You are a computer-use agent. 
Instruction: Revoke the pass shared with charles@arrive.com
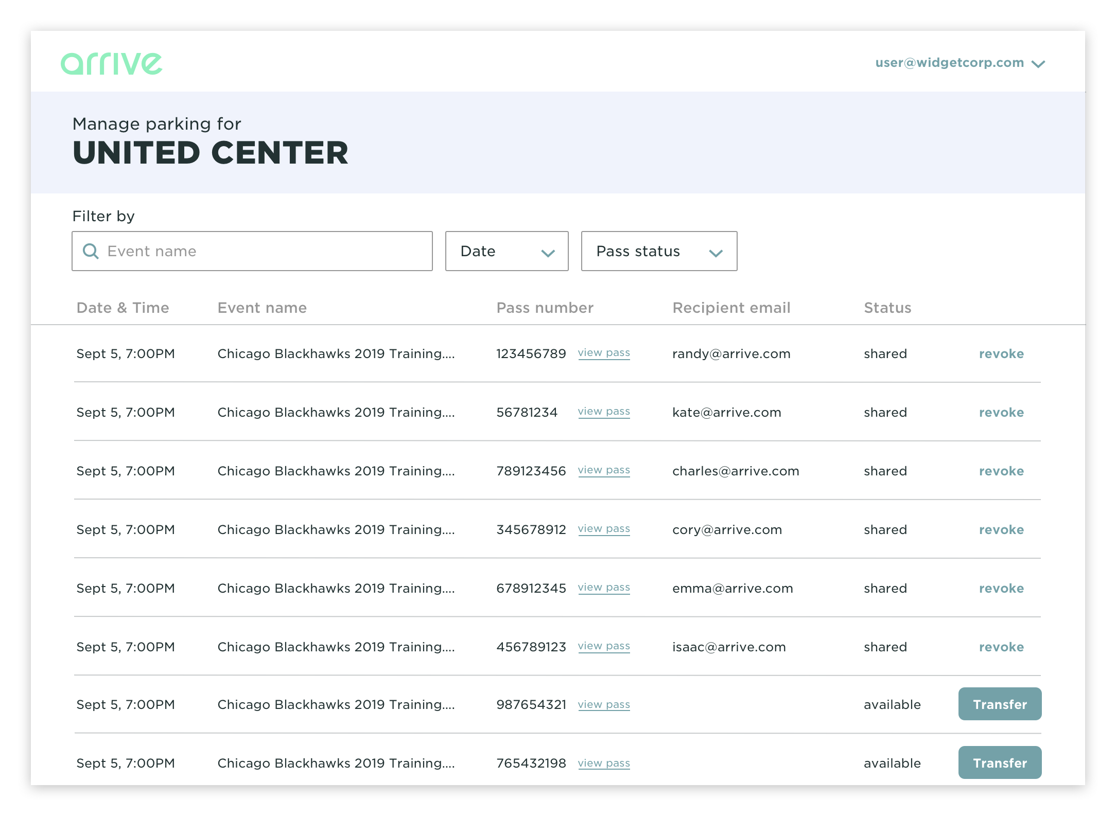(x=1001, y=471)
